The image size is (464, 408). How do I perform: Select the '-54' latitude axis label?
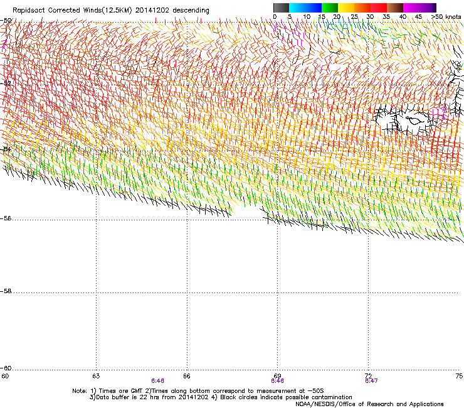tap(6, 149)
